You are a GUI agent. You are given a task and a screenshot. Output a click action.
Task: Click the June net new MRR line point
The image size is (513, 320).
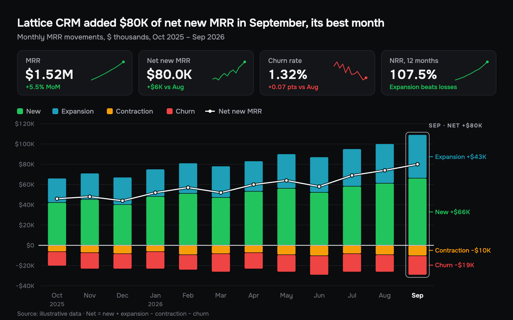tap(319, 186)
